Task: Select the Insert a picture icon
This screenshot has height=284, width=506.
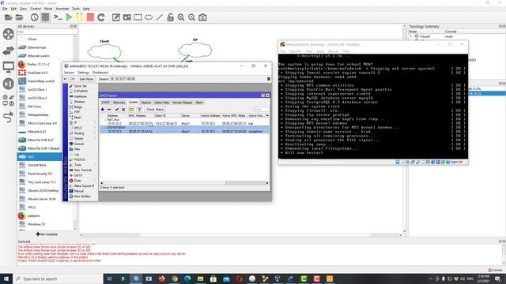Action: click(x=126, y=17)
